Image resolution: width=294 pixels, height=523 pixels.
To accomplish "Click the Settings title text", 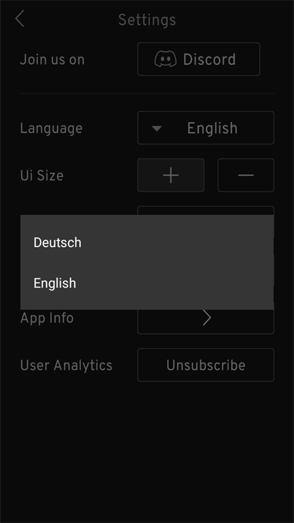I will tap(147, 20).
